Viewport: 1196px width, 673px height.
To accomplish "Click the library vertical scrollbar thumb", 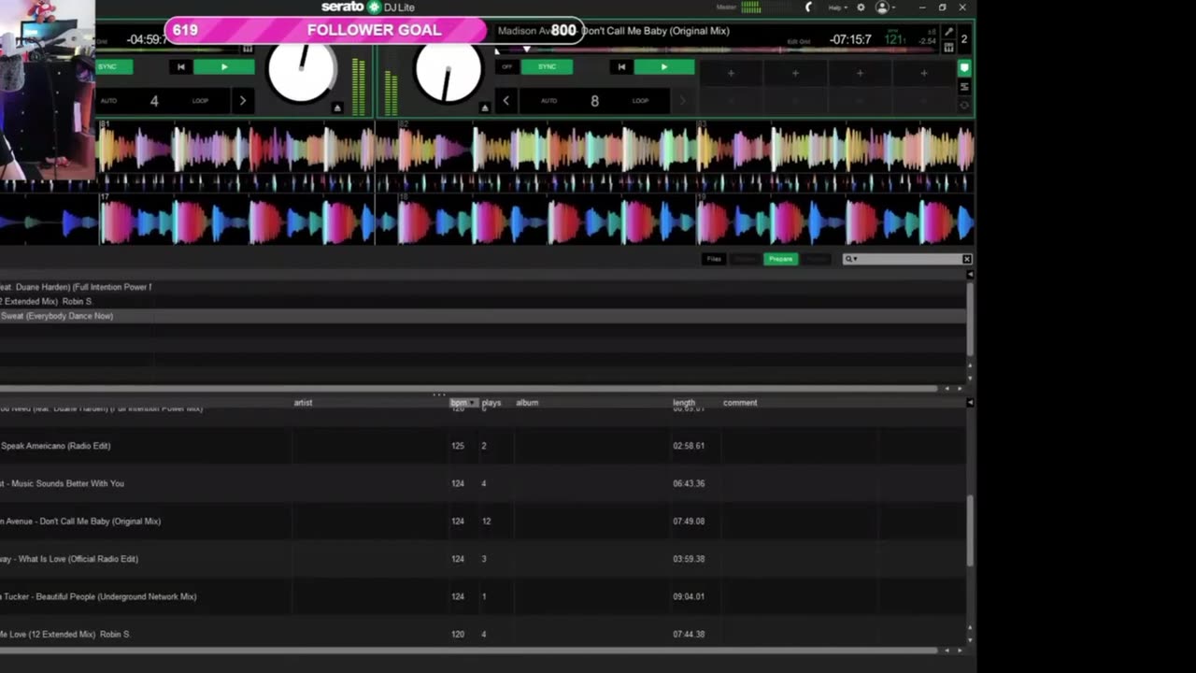I will pyautogui.click(x=969, y=530).
